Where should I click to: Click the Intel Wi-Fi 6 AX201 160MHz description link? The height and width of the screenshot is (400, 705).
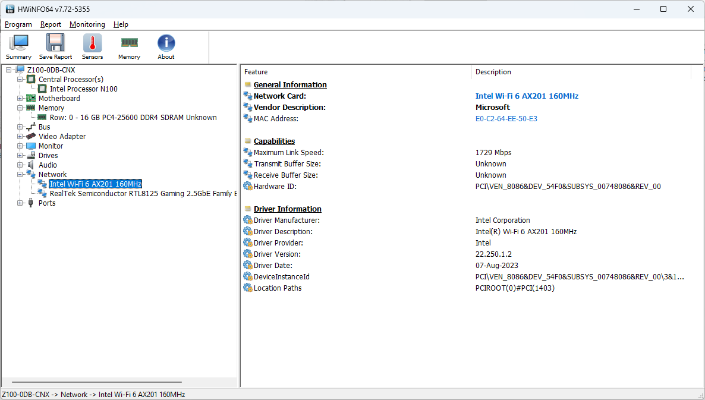[527, 96]
